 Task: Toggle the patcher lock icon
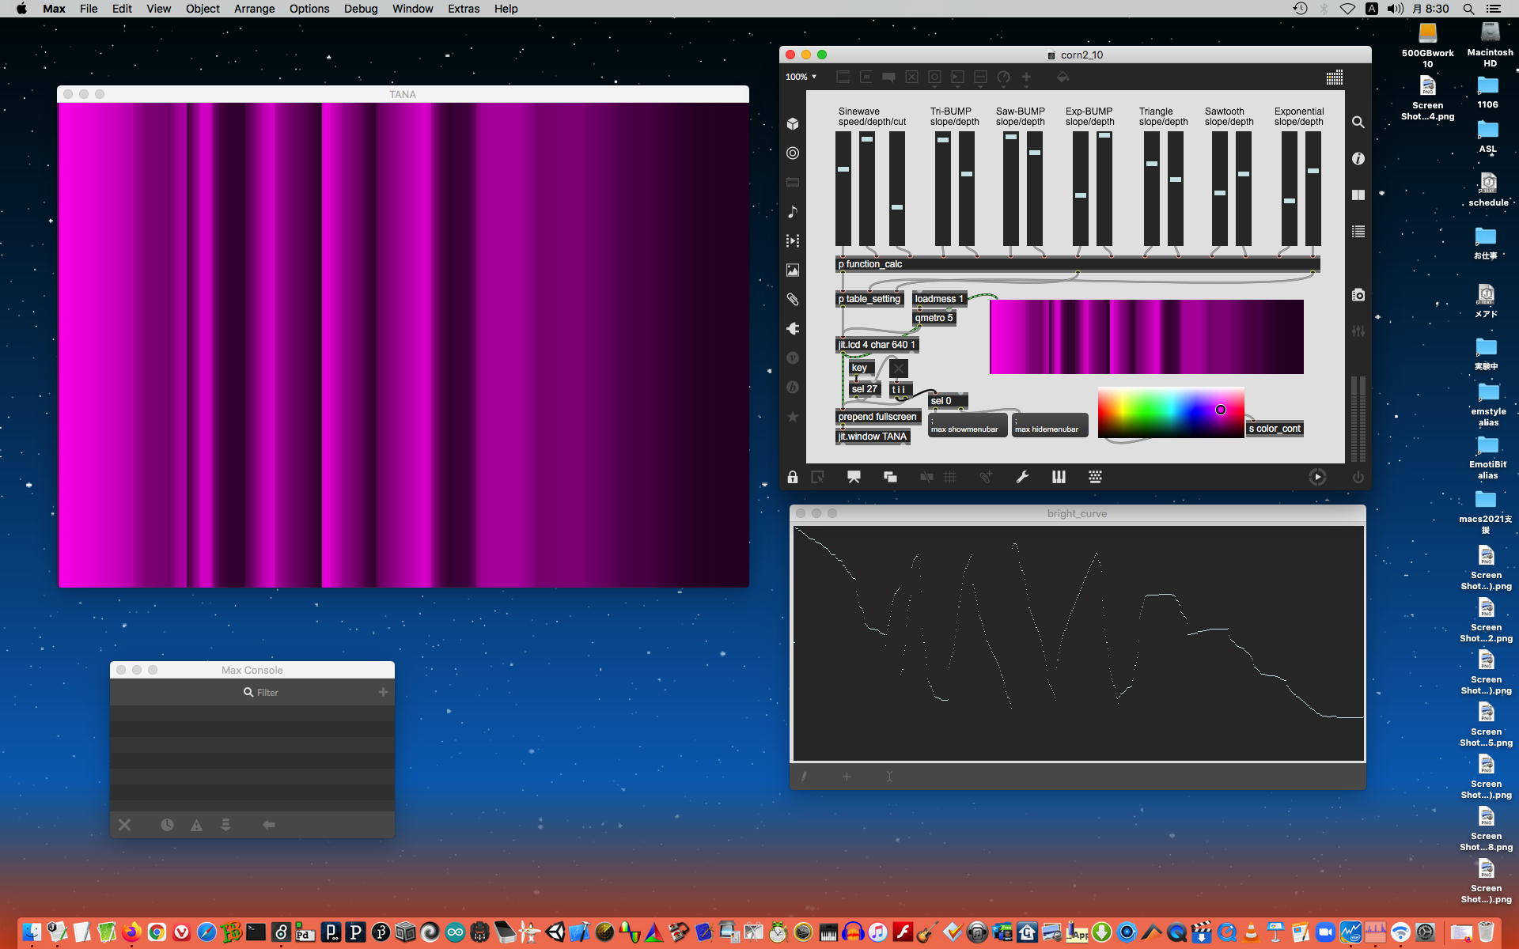[x=793, y=477]
